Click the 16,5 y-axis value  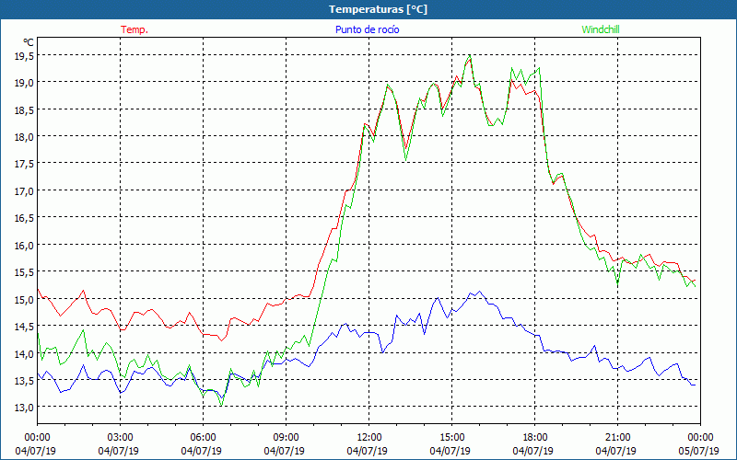tap(24, 218)
